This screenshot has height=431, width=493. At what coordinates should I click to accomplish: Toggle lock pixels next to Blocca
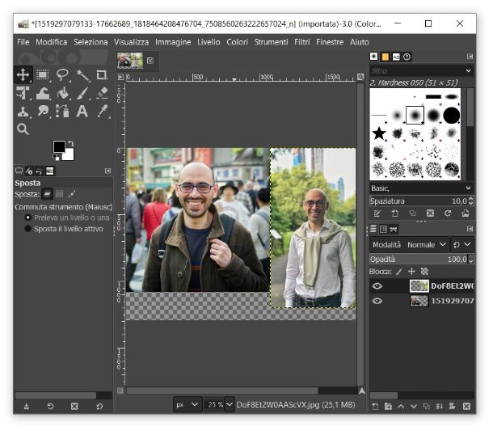399,272
